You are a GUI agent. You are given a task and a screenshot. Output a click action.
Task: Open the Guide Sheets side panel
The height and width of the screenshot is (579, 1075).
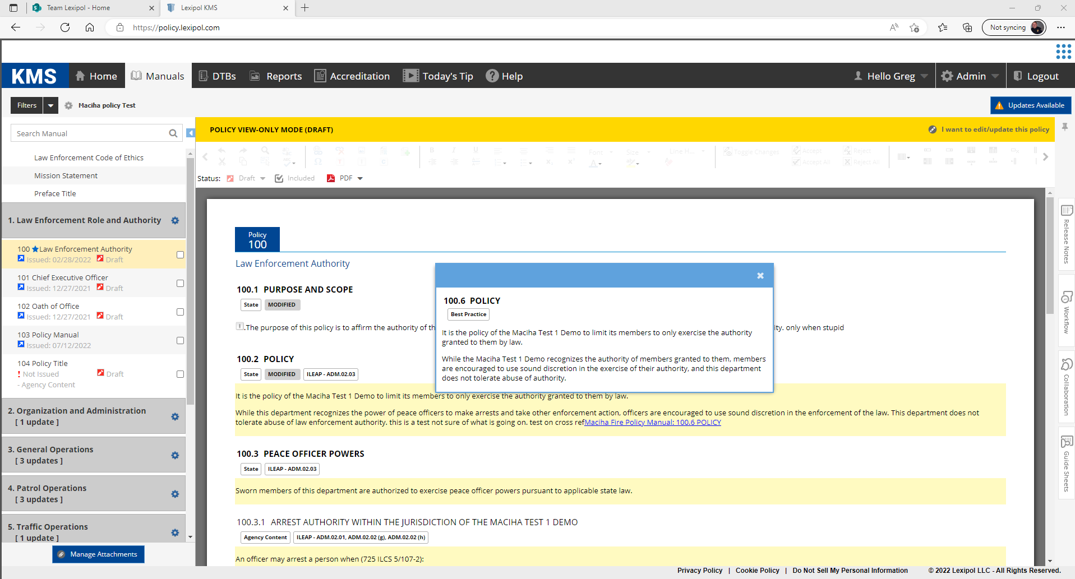(1066, 464)
